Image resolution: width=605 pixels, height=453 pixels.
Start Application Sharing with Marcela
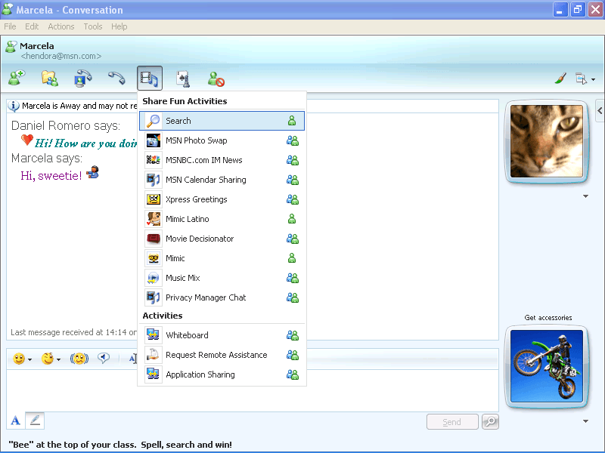click(x=200, y=374)
